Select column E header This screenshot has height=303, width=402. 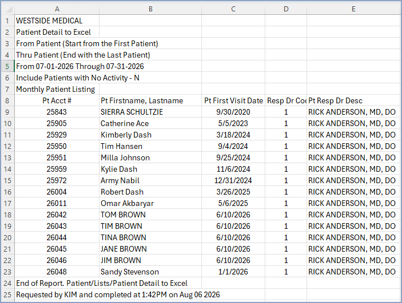coord(353,9)
